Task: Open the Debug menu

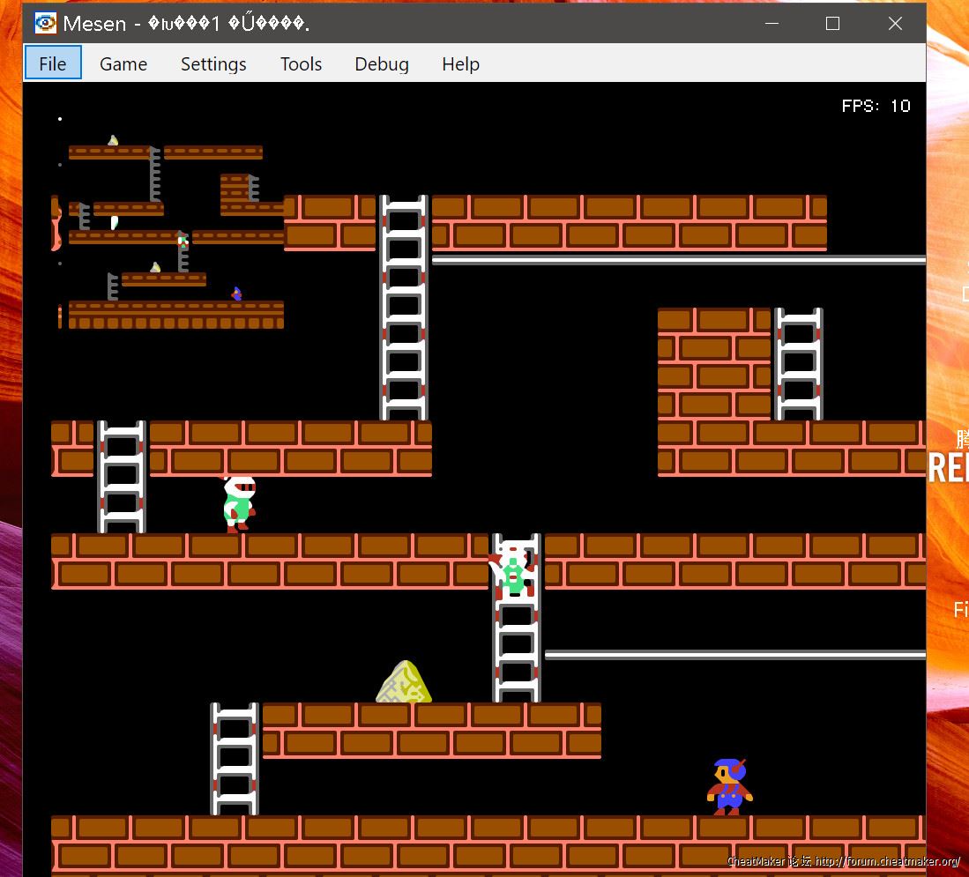Action: click(381, 63)
